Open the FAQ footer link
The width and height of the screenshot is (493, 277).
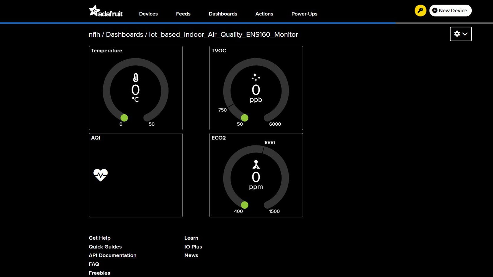[x=94, y=264]
